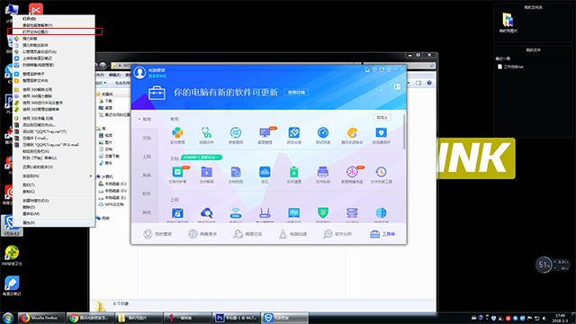Choose 属性(R) at the context menu bottom
576x324 pixels.
tap(54, 222)
